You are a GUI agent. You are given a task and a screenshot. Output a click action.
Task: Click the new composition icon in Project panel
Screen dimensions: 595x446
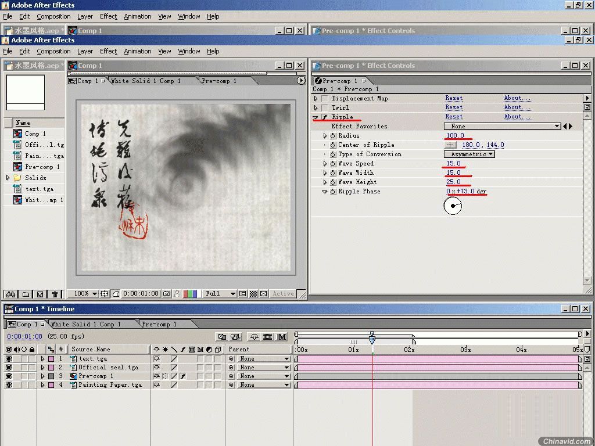click(40, 294)
